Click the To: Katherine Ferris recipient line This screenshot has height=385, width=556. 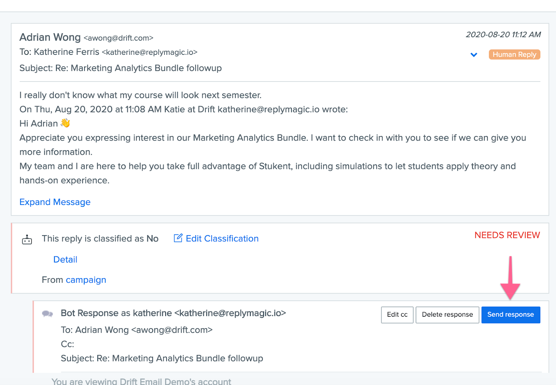[x=108, y=52]
